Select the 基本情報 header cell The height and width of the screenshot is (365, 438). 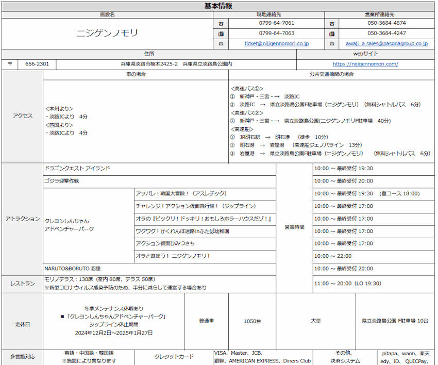click(x=218, y=6)
